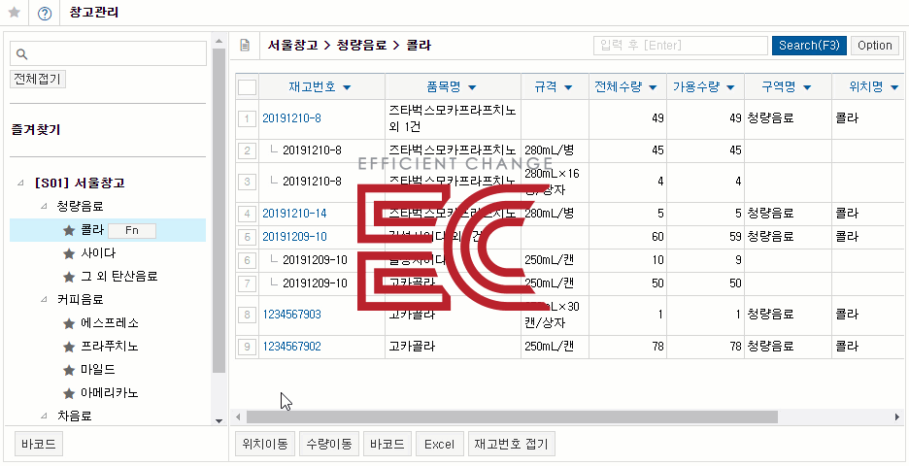
Task: Toggle star icon beside 사이다 tree item
Action: point(69,253)
